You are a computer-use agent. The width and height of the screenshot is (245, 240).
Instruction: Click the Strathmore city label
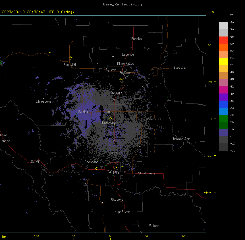[147, 173]
